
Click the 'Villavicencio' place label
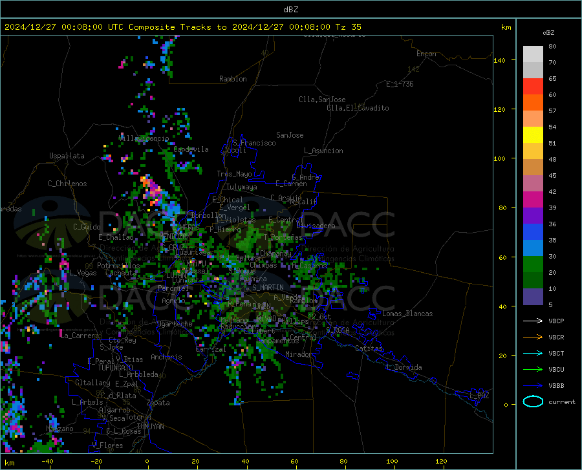[144, 138]
